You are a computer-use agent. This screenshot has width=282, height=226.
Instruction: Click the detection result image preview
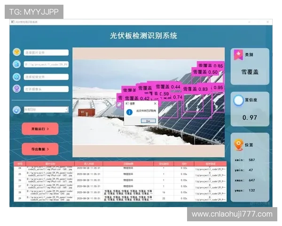point(149,102)
